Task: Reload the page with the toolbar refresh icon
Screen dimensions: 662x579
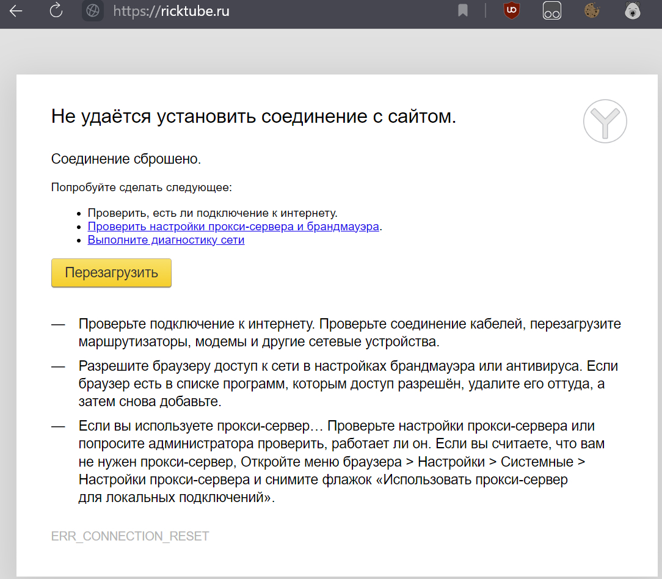Action: pos(56,11)
